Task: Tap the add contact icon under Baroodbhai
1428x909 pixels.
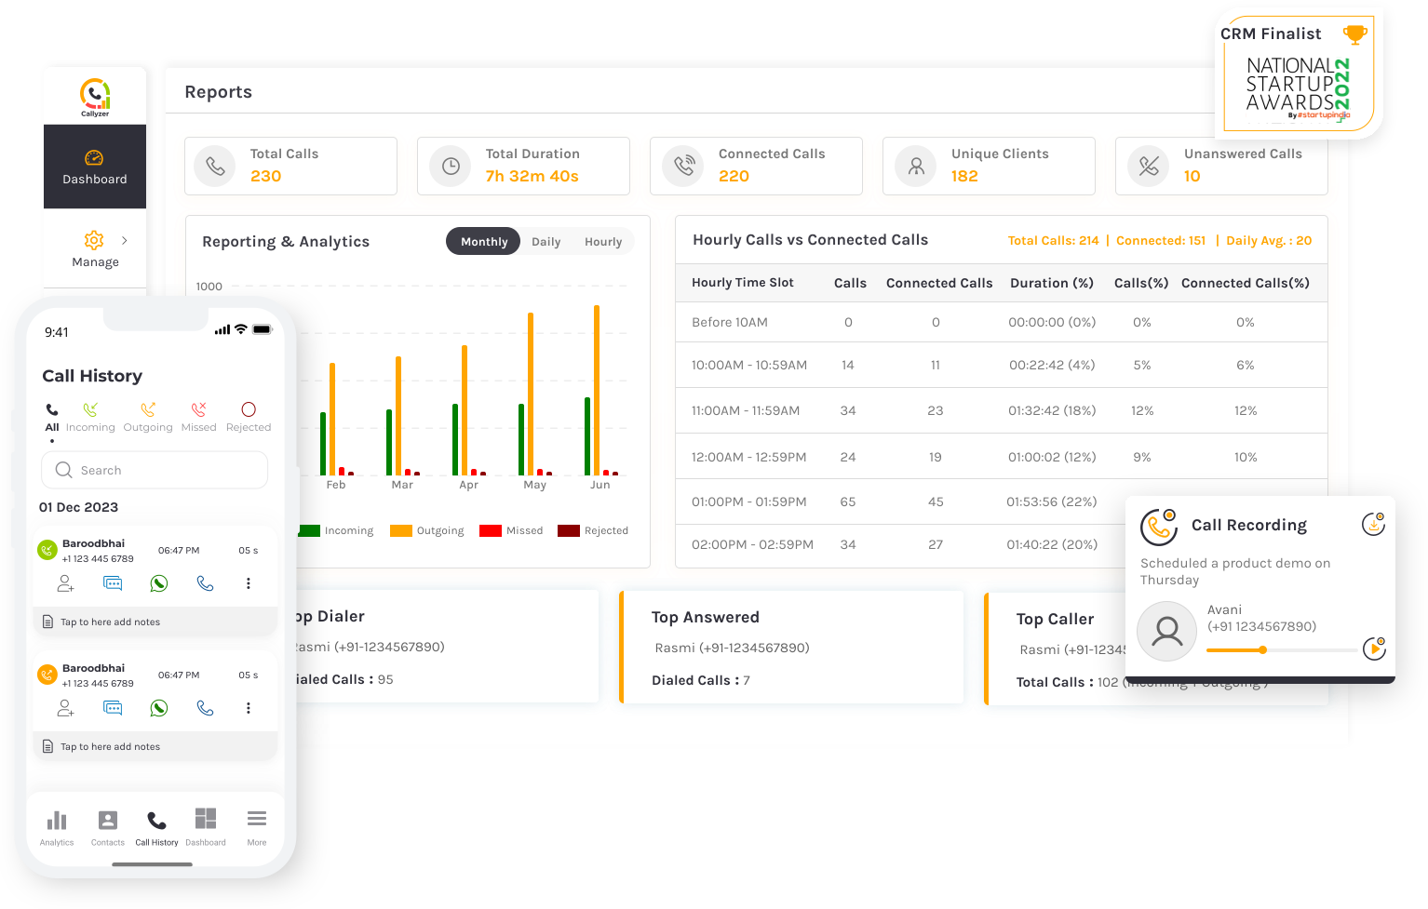Action: click(x=65, y=583)
